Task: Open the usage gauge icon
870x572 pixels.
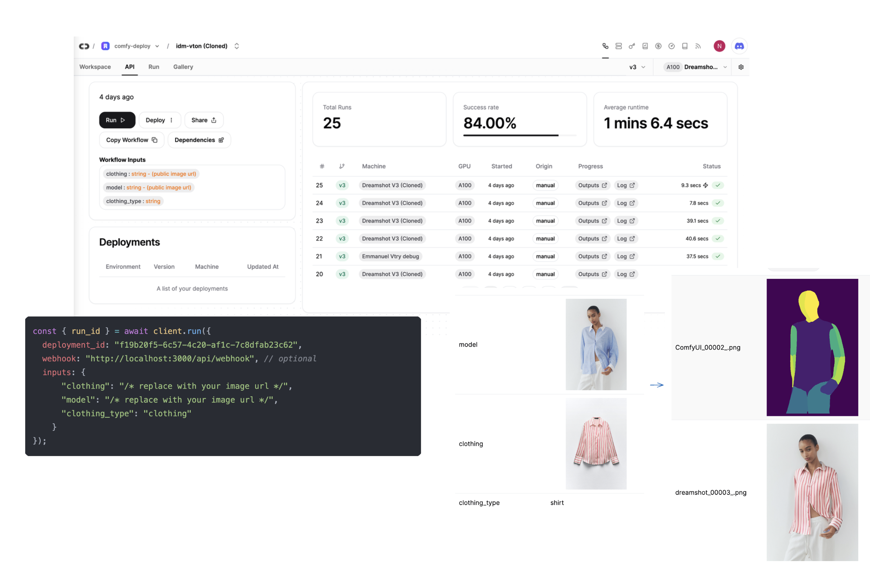Action: pos(671,46)
